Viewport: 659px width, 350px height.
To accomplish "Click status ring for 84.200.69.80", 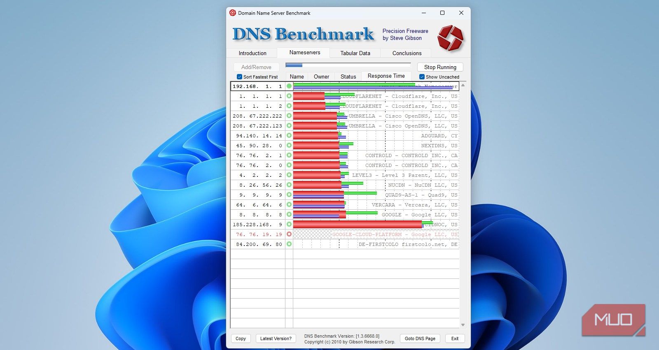I will [x=289, y=244].
